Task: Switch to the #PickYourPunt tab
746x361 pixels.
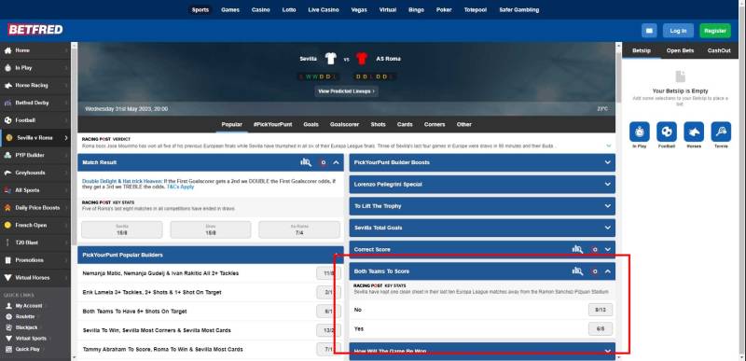Action: point(272,124)
